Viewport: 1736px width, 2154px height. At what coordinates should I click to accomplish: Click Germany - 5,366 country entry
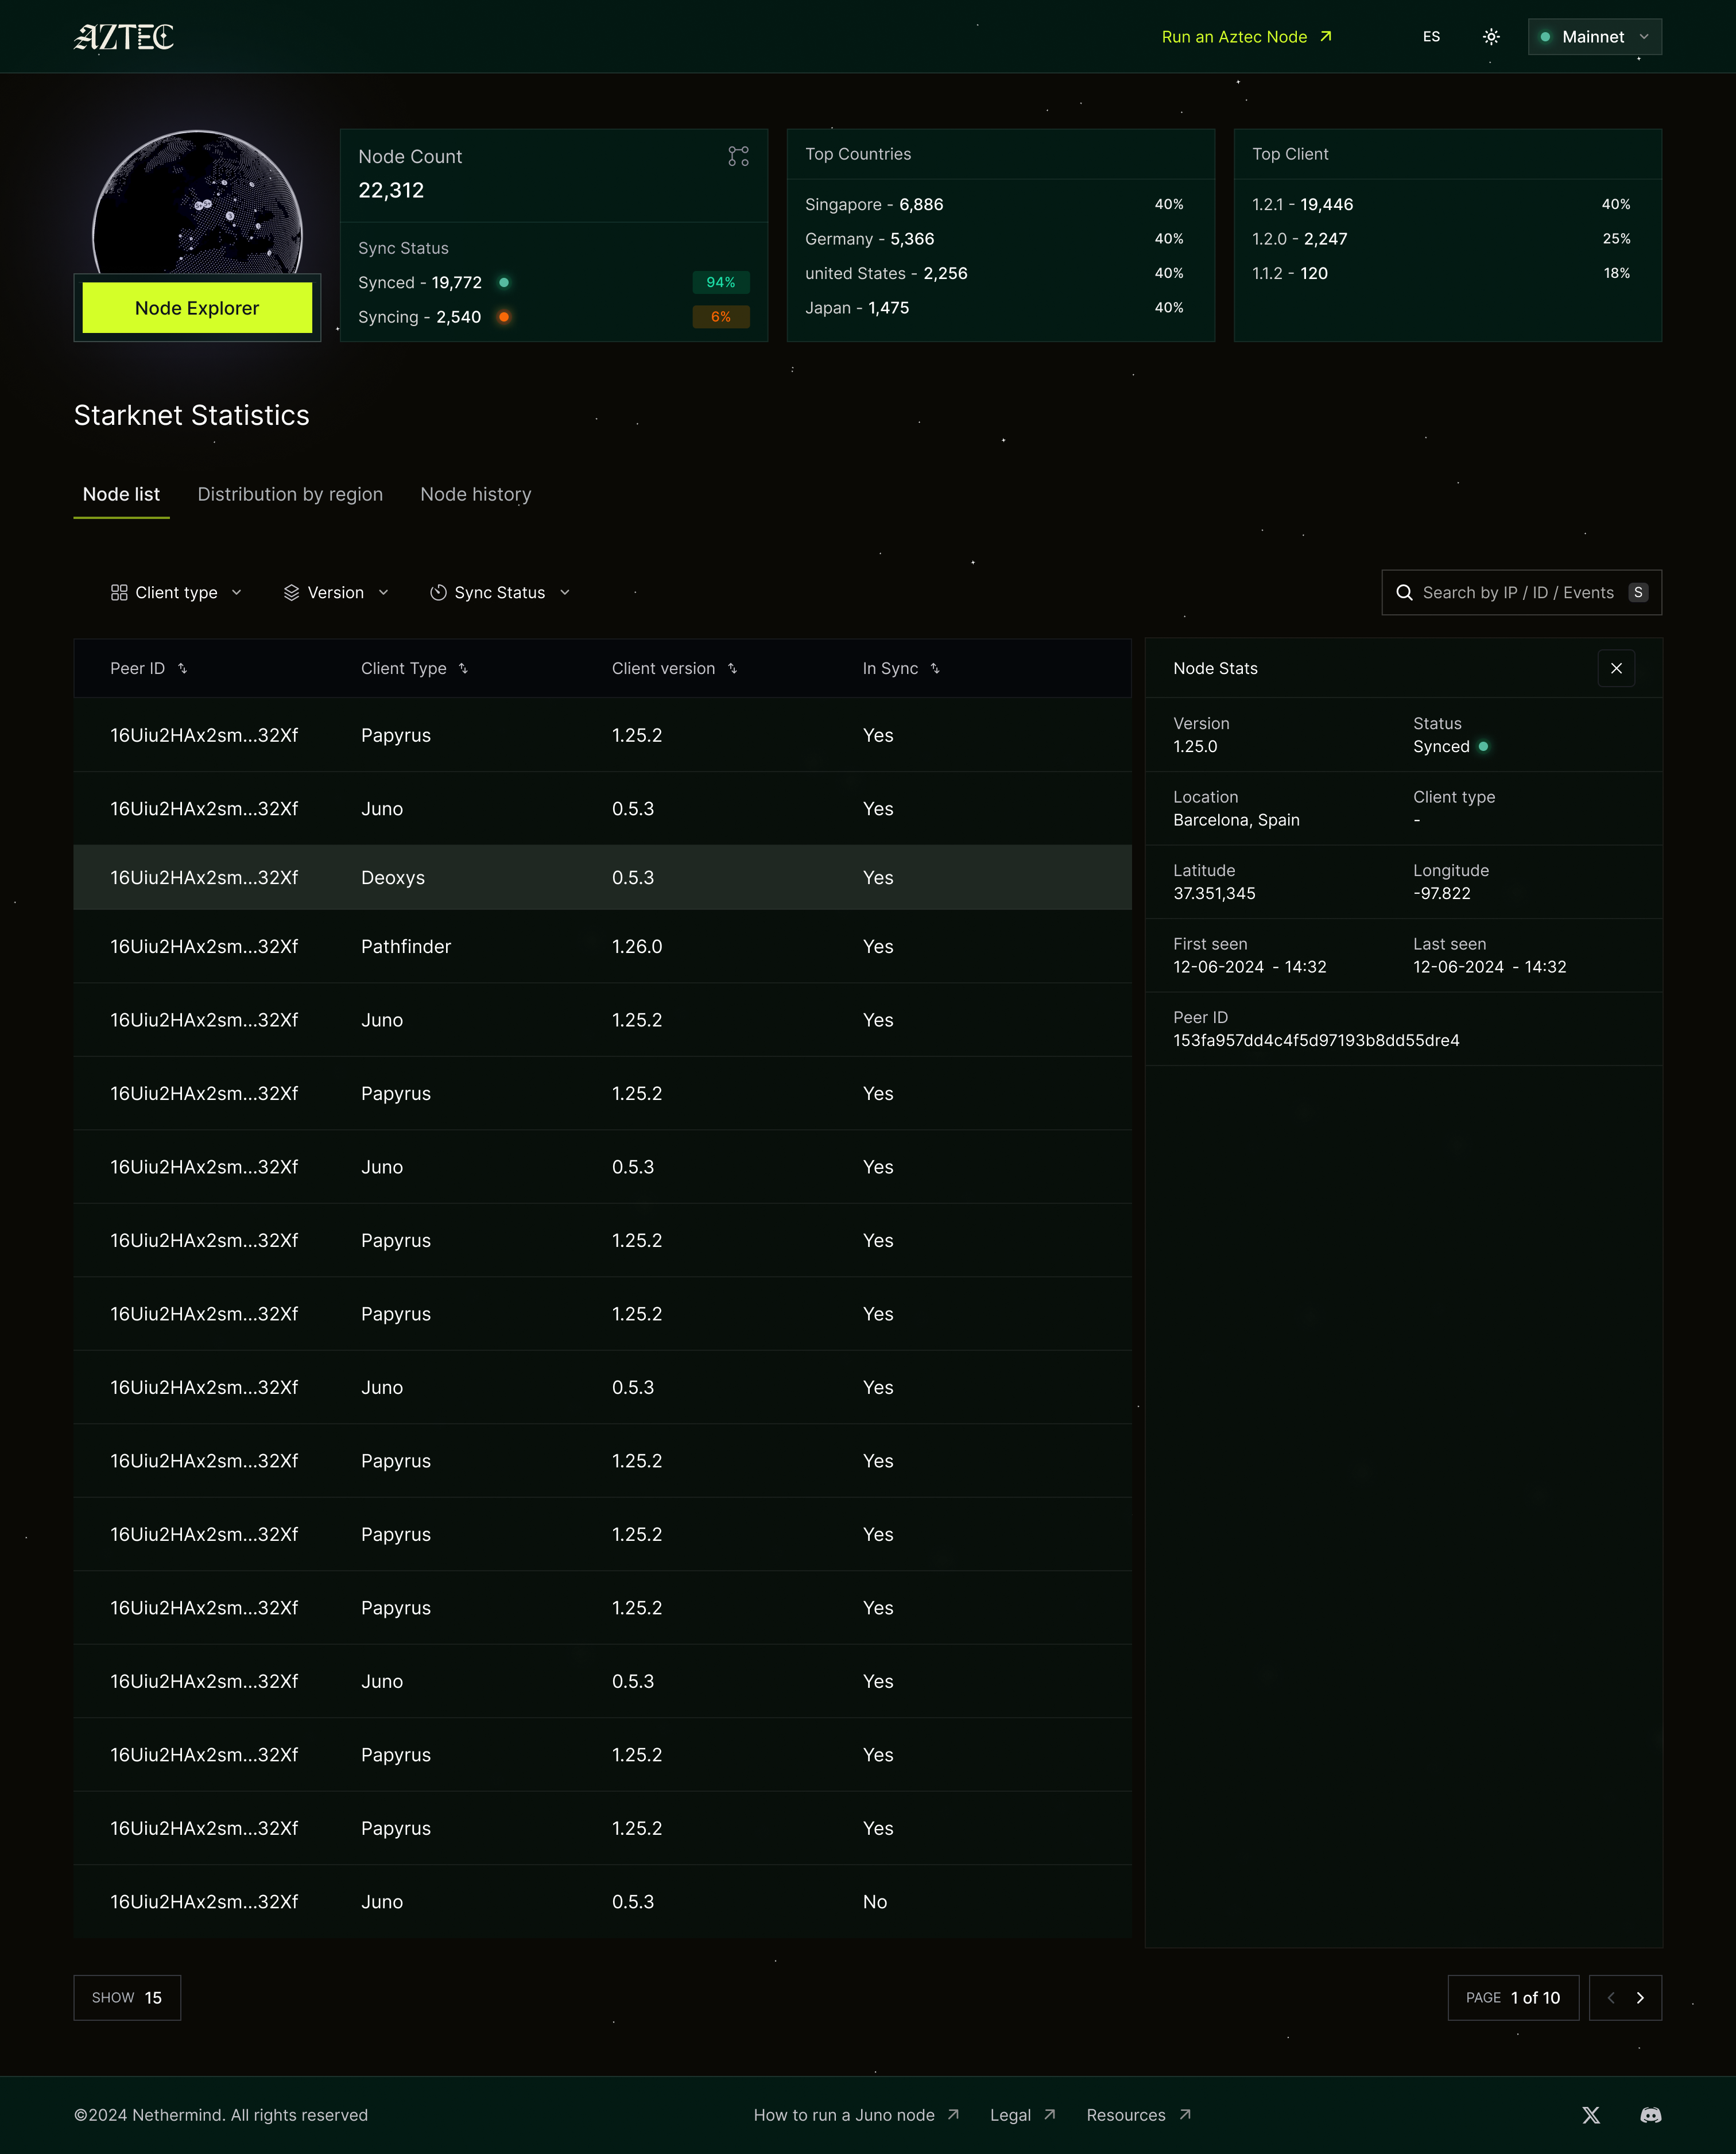pyautogui.click(x=870, y=239)
